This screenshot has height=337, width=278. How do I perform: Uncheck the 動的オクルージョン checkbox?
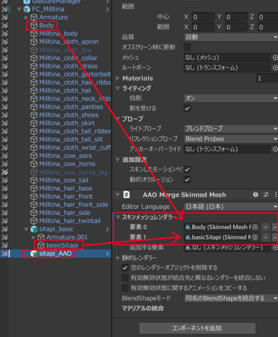(x=187, y=180)
